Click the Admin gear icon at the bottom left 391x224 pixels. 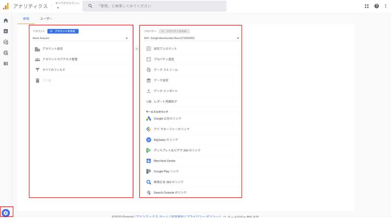point(6,213)
